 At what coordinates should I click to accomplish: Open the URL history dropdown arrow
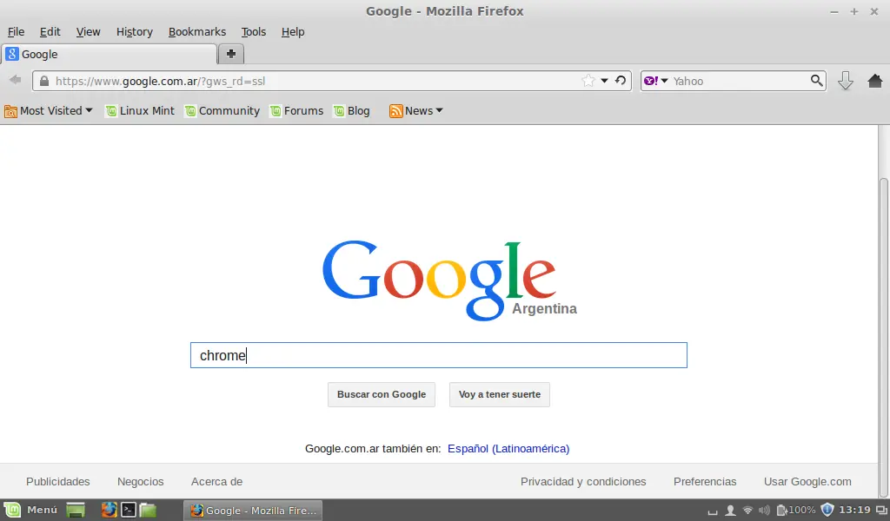coord(605,81)
